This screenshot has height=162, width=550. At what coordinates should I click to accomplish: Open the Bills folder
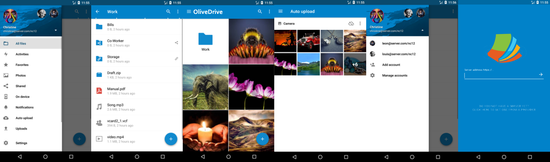(x=137, y=27)
